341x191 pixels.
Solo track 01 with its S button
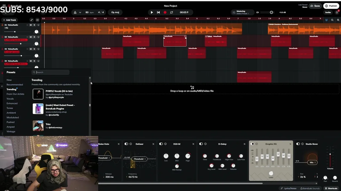(x=34, y=25)
